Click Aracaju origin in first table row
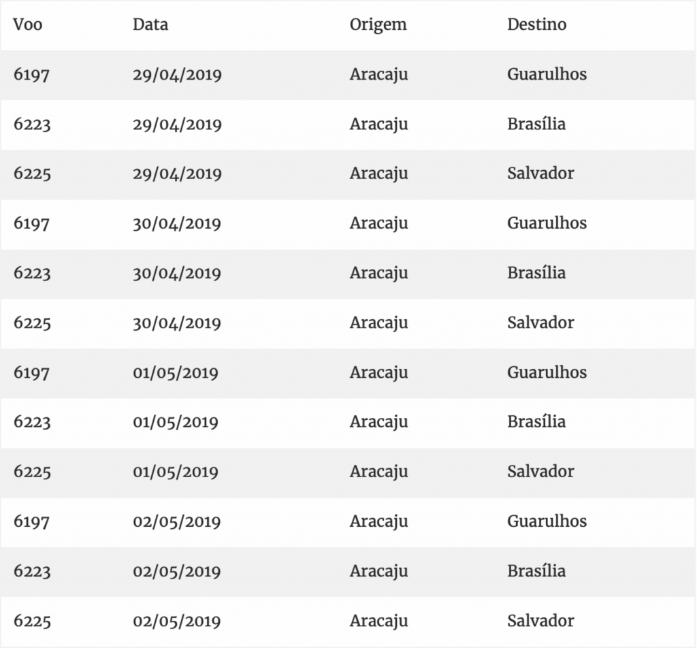 (378, 75)
